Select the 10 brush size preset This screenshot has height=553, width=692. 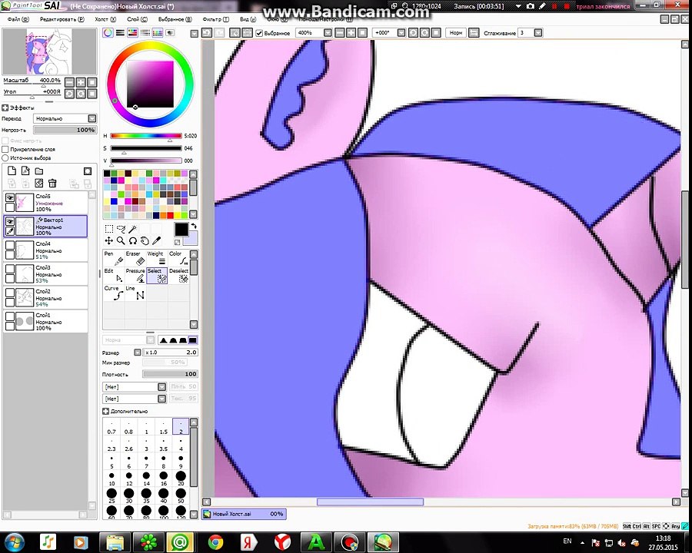point(111,478)
